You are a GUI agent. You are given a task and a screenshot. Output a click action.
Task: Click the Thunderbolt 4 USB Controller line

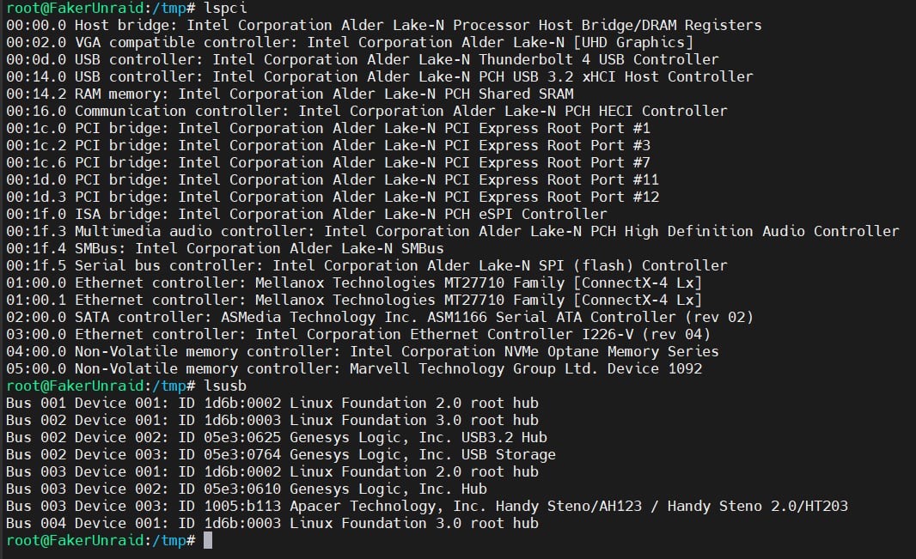363,59
